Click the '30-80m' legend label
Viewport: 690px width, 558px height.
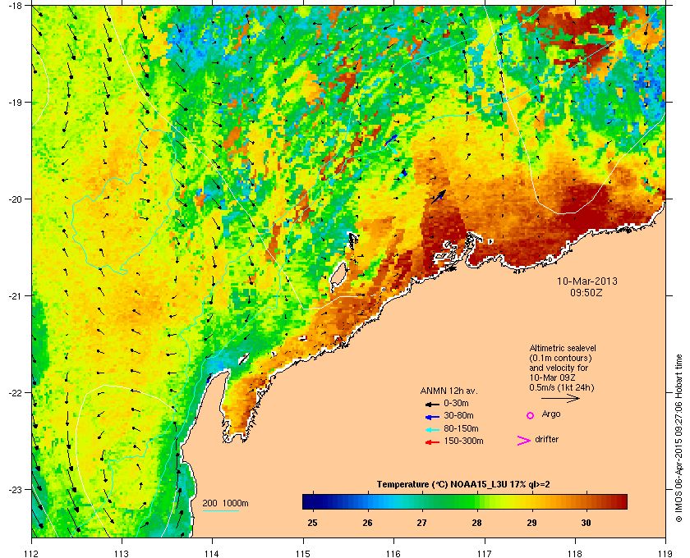coord(458,415)
